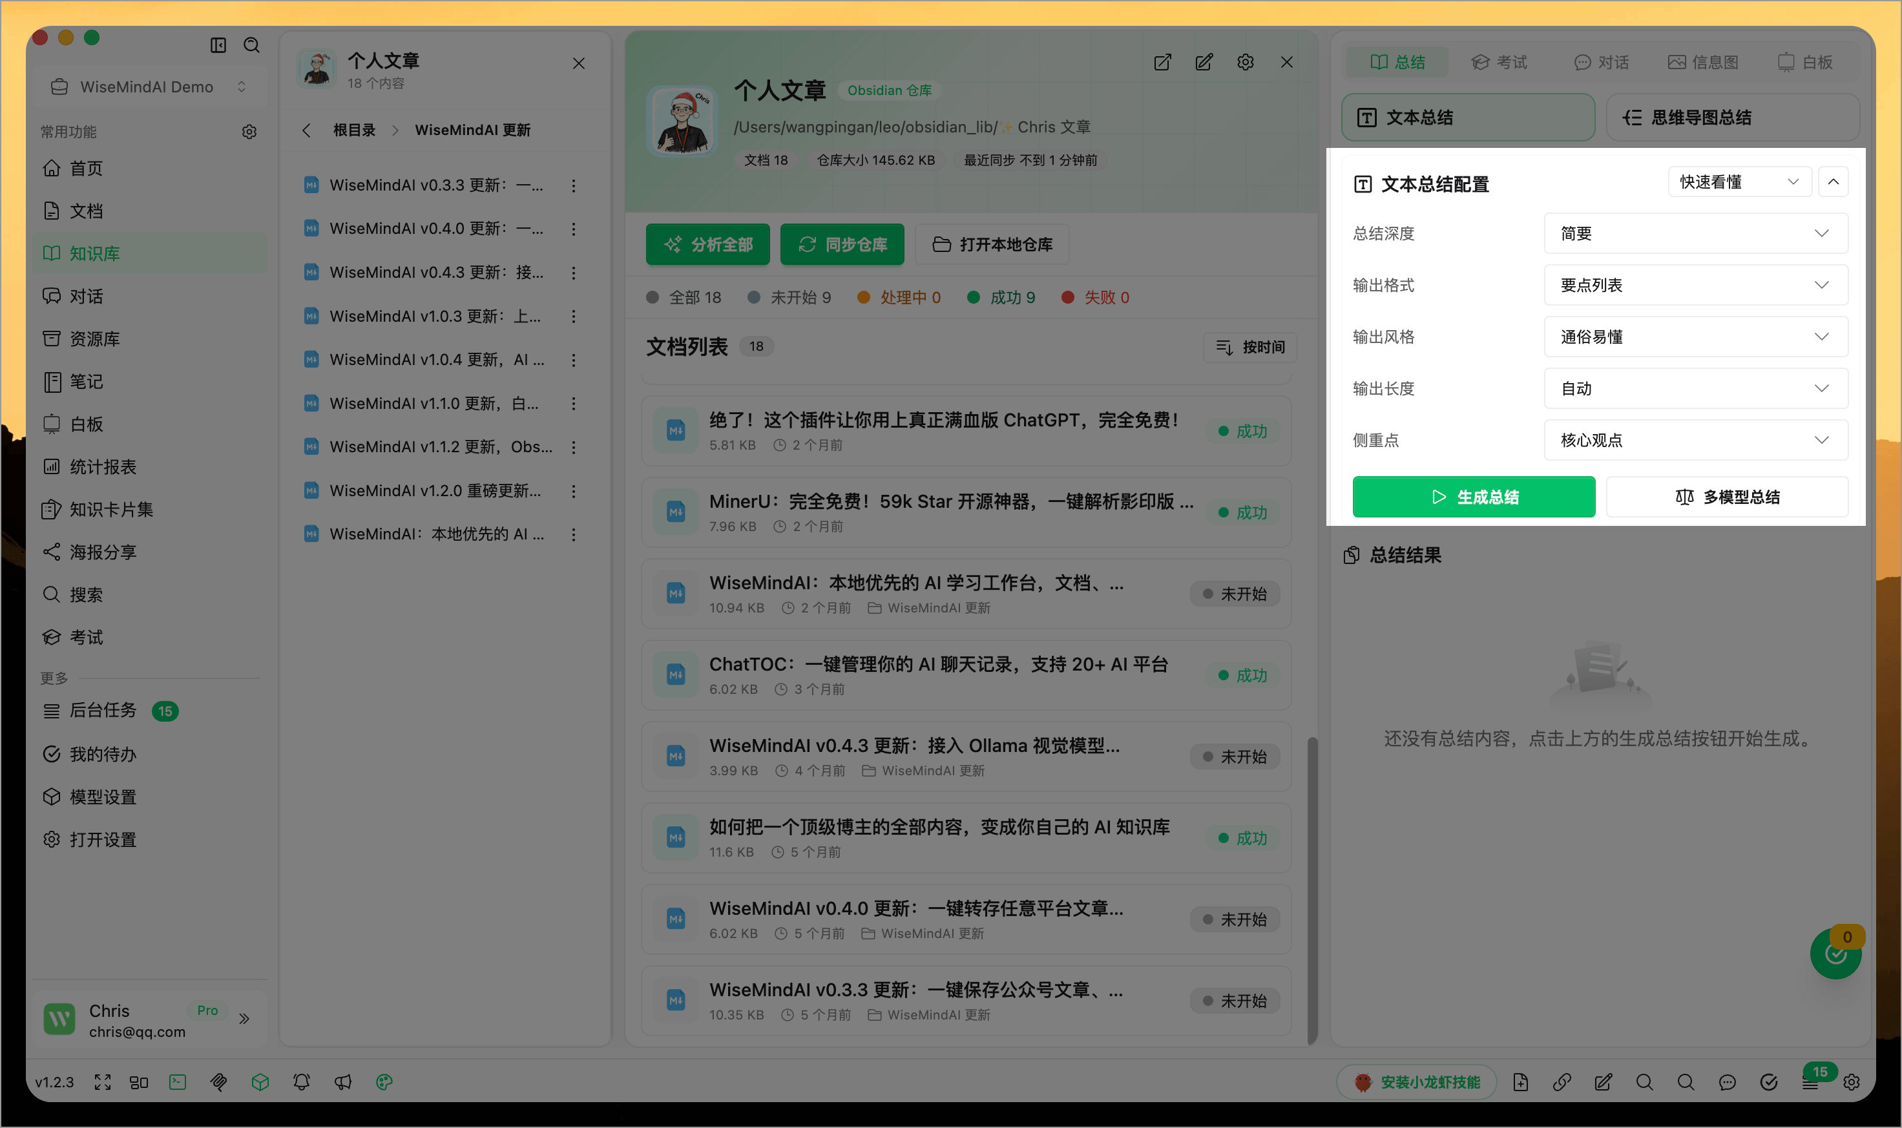This screenshot has width=1902, height=1128.
Task: Select 思维导图总结 mode
Action: (1733, 117)
